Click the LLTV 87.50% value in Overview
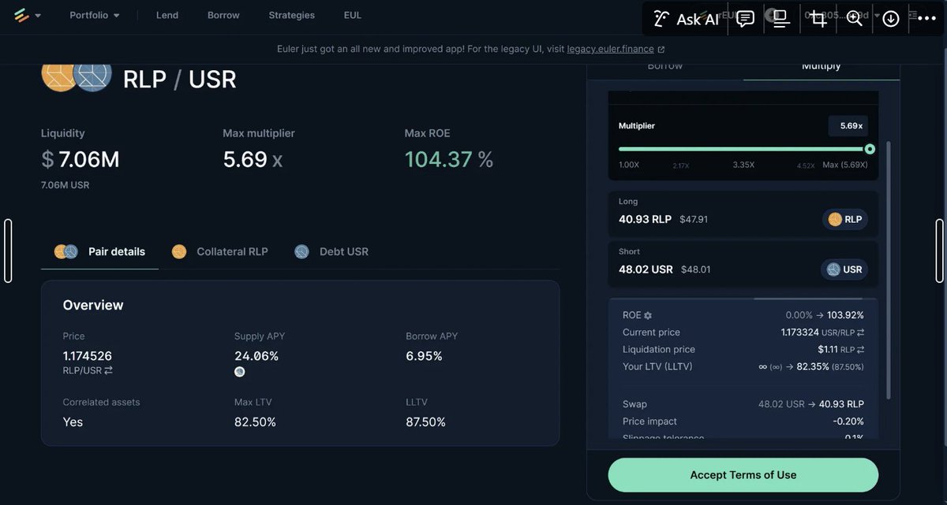Image resolution: width=947 pixels, height=505 pixels. [426, 422]
